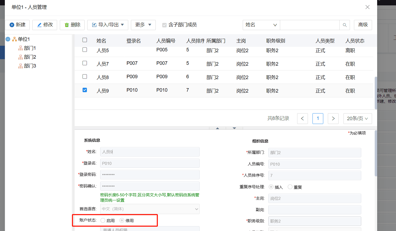Click page number 1
Image resolution: width=396 pixels, height=231 pixels.
(318, 119)
